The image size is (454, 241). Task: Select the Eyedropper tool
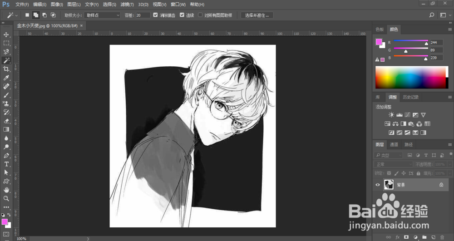tap(6, 78)
